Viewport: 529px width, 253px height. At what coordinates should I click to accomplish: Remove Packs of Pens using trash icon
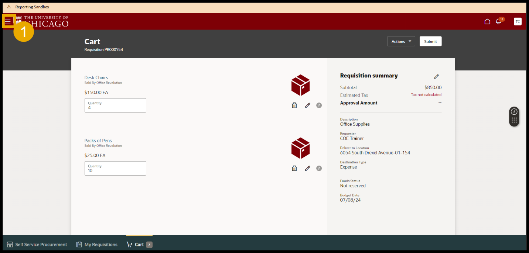[294, 169]
